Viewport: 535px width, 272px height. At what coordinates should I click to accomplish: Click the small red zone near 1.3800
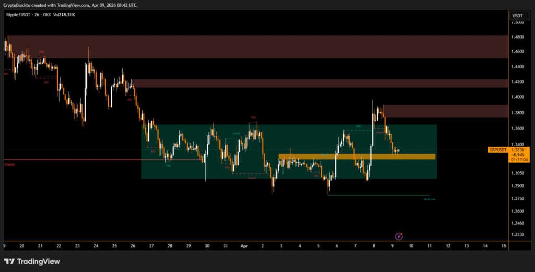click(444, 111)
